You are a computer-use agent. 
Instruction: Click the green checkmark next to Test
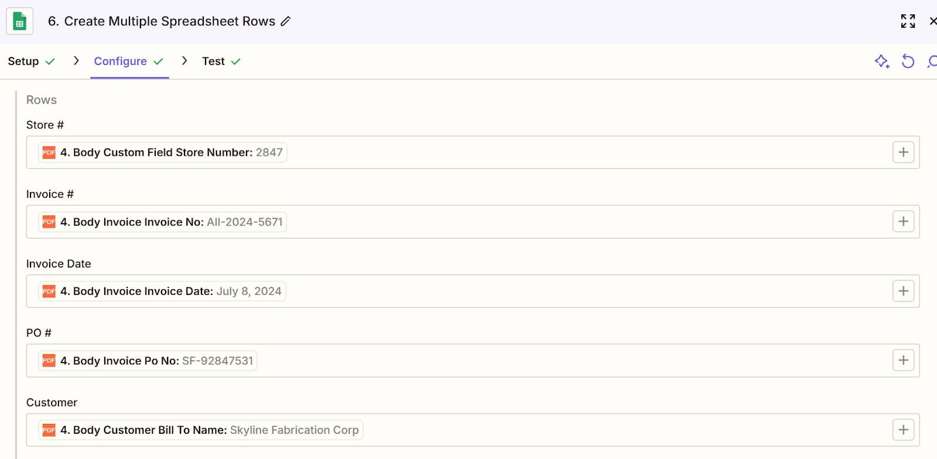[236, 61]
